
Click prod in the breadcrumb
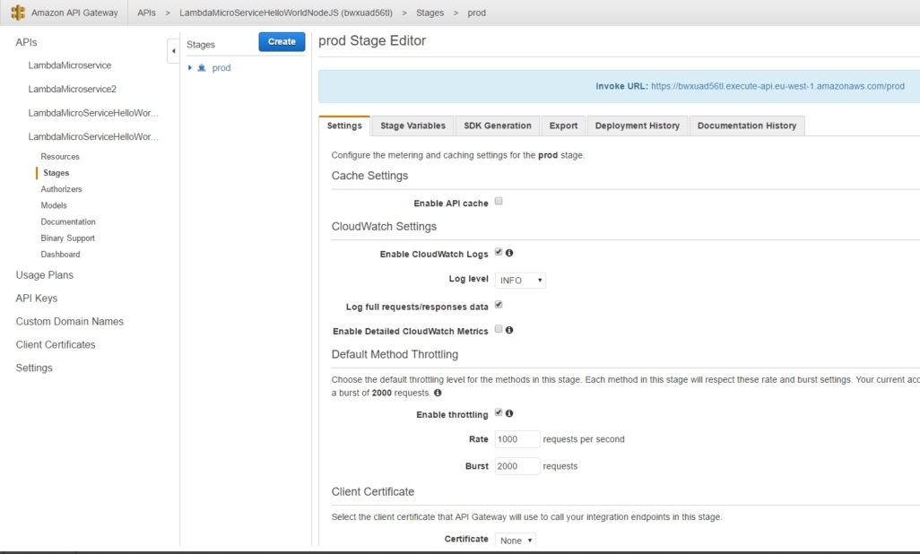pos(476,13)
